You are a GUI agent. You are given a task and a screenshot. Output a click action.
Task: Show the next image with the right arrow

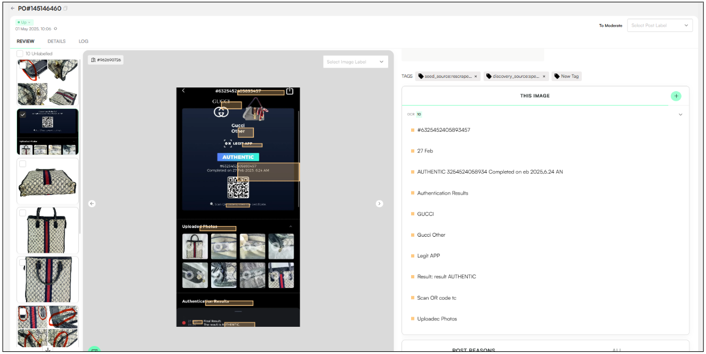pyautogui.click(x=380, y=204)
